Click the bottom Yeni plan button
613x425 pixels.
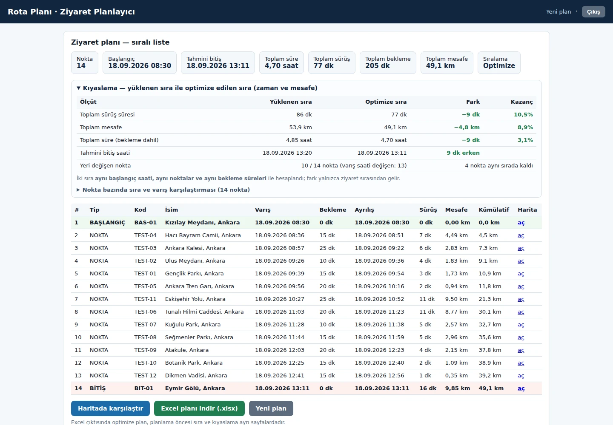(271, 408)
